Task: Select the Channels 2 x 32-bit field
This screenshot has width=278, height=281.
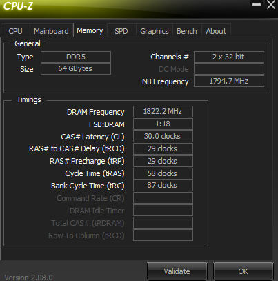Action: [x=229, y=57]
